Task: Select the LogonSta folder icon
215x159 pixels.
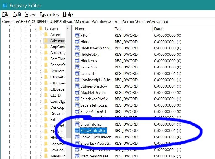Action: click(x=46, y=144)
